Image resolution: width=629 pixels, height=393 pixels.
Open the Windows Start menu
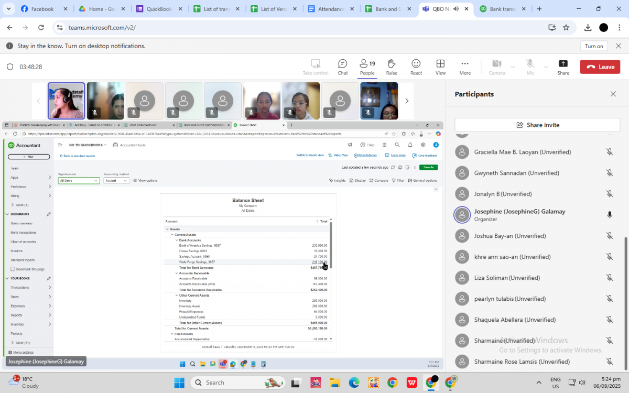[180, 383]
